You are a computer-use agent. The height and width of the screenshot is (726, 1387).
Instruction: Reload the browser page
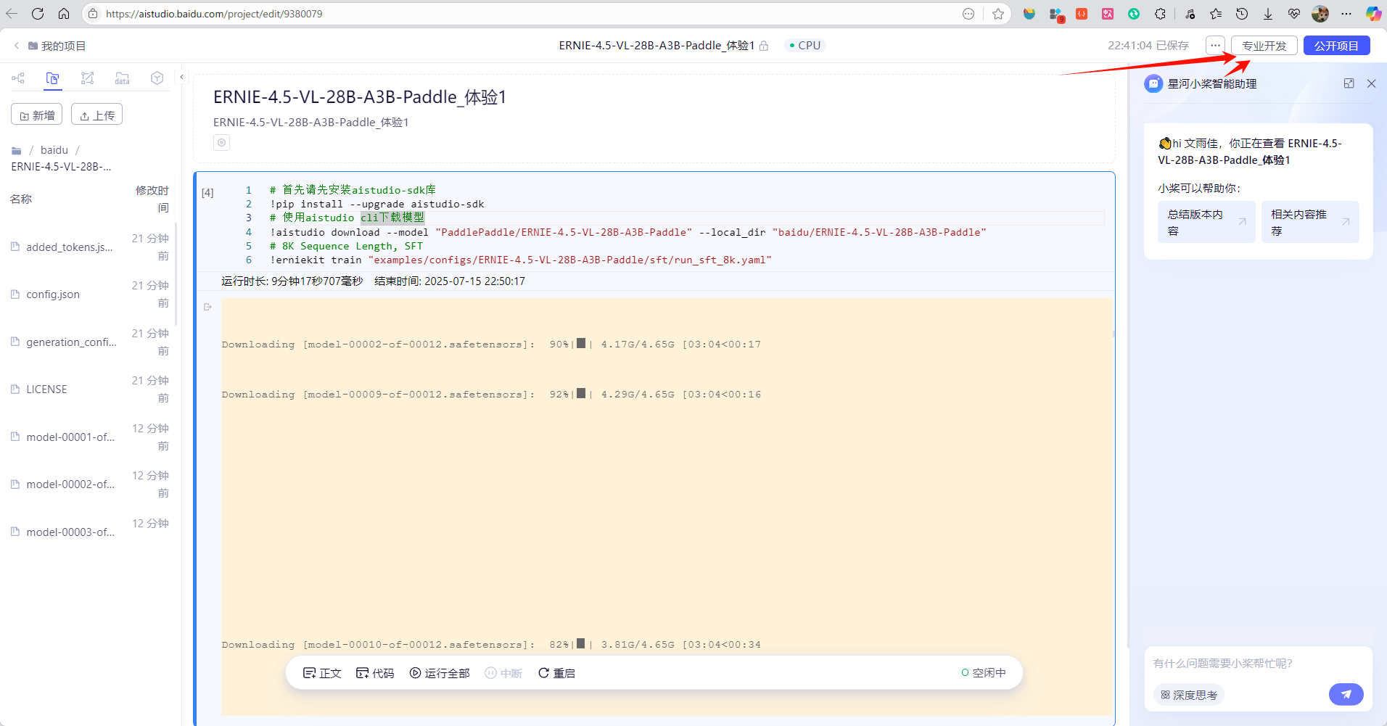(38, 14)
